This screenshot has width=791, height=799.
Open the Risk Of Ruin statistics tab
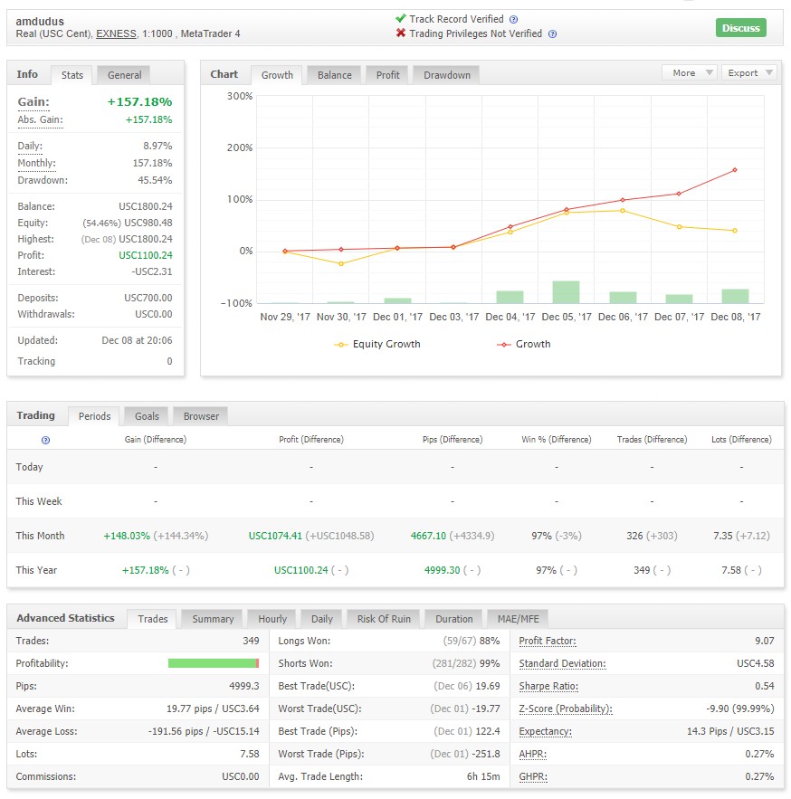(x=384, y=619)
